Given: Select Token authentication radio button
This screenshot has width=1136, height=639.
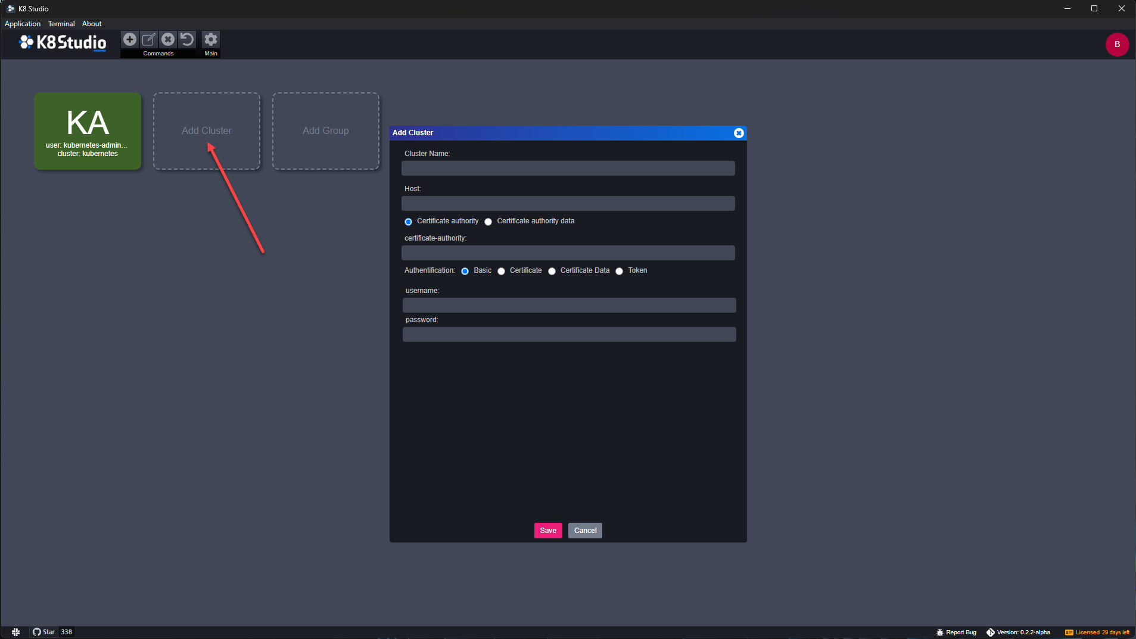Looking at the screenshot, I should [x=619, y=271].
